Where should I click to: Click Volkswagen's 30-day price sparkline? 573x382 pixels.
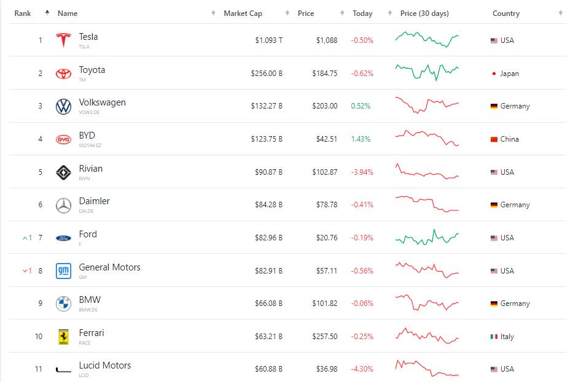point(427,105)
